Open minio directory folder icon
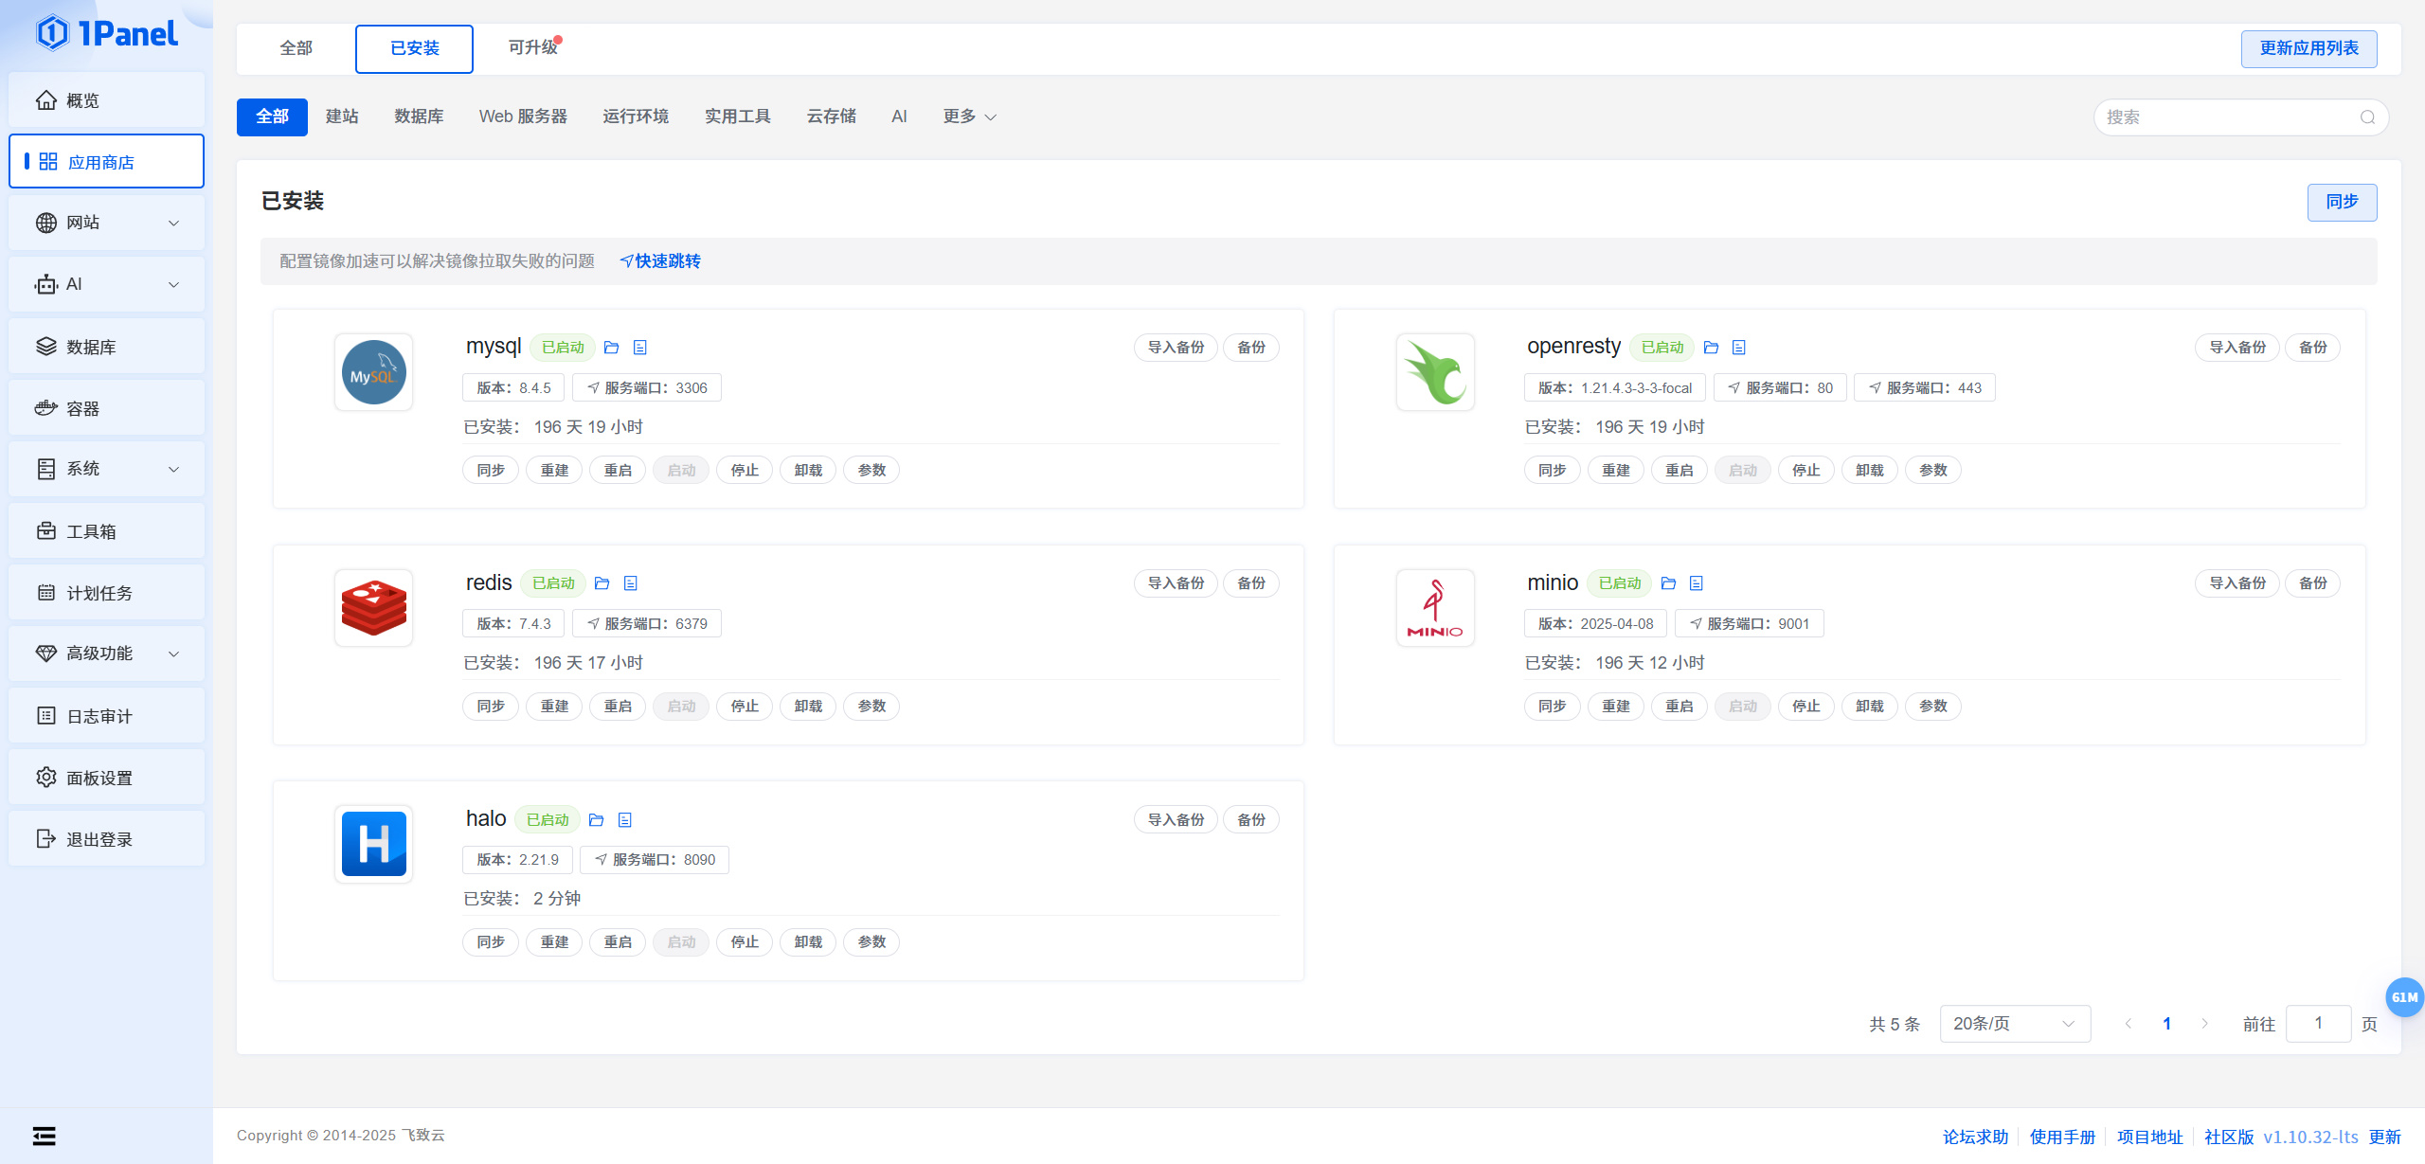Viewport: 2425px width, 1164px height. click(x=1668, y=583)
